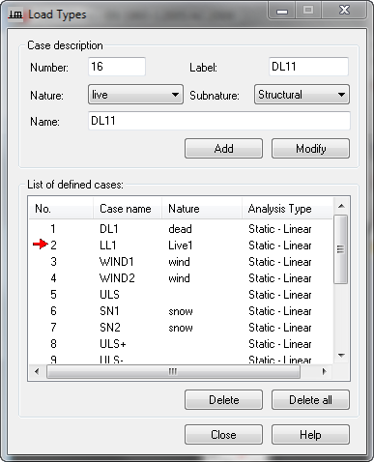Click the horizontal scrollbar thumb
Image resolution: width=374 pixels, height=462 pixels.
[x=173, y=372]
